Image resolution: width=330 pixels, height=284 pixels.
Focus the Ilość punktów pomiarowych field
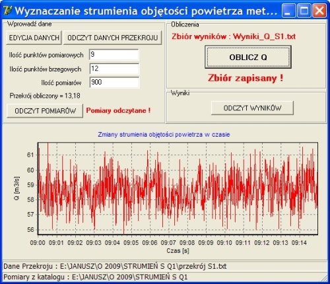tap(114, 55)
